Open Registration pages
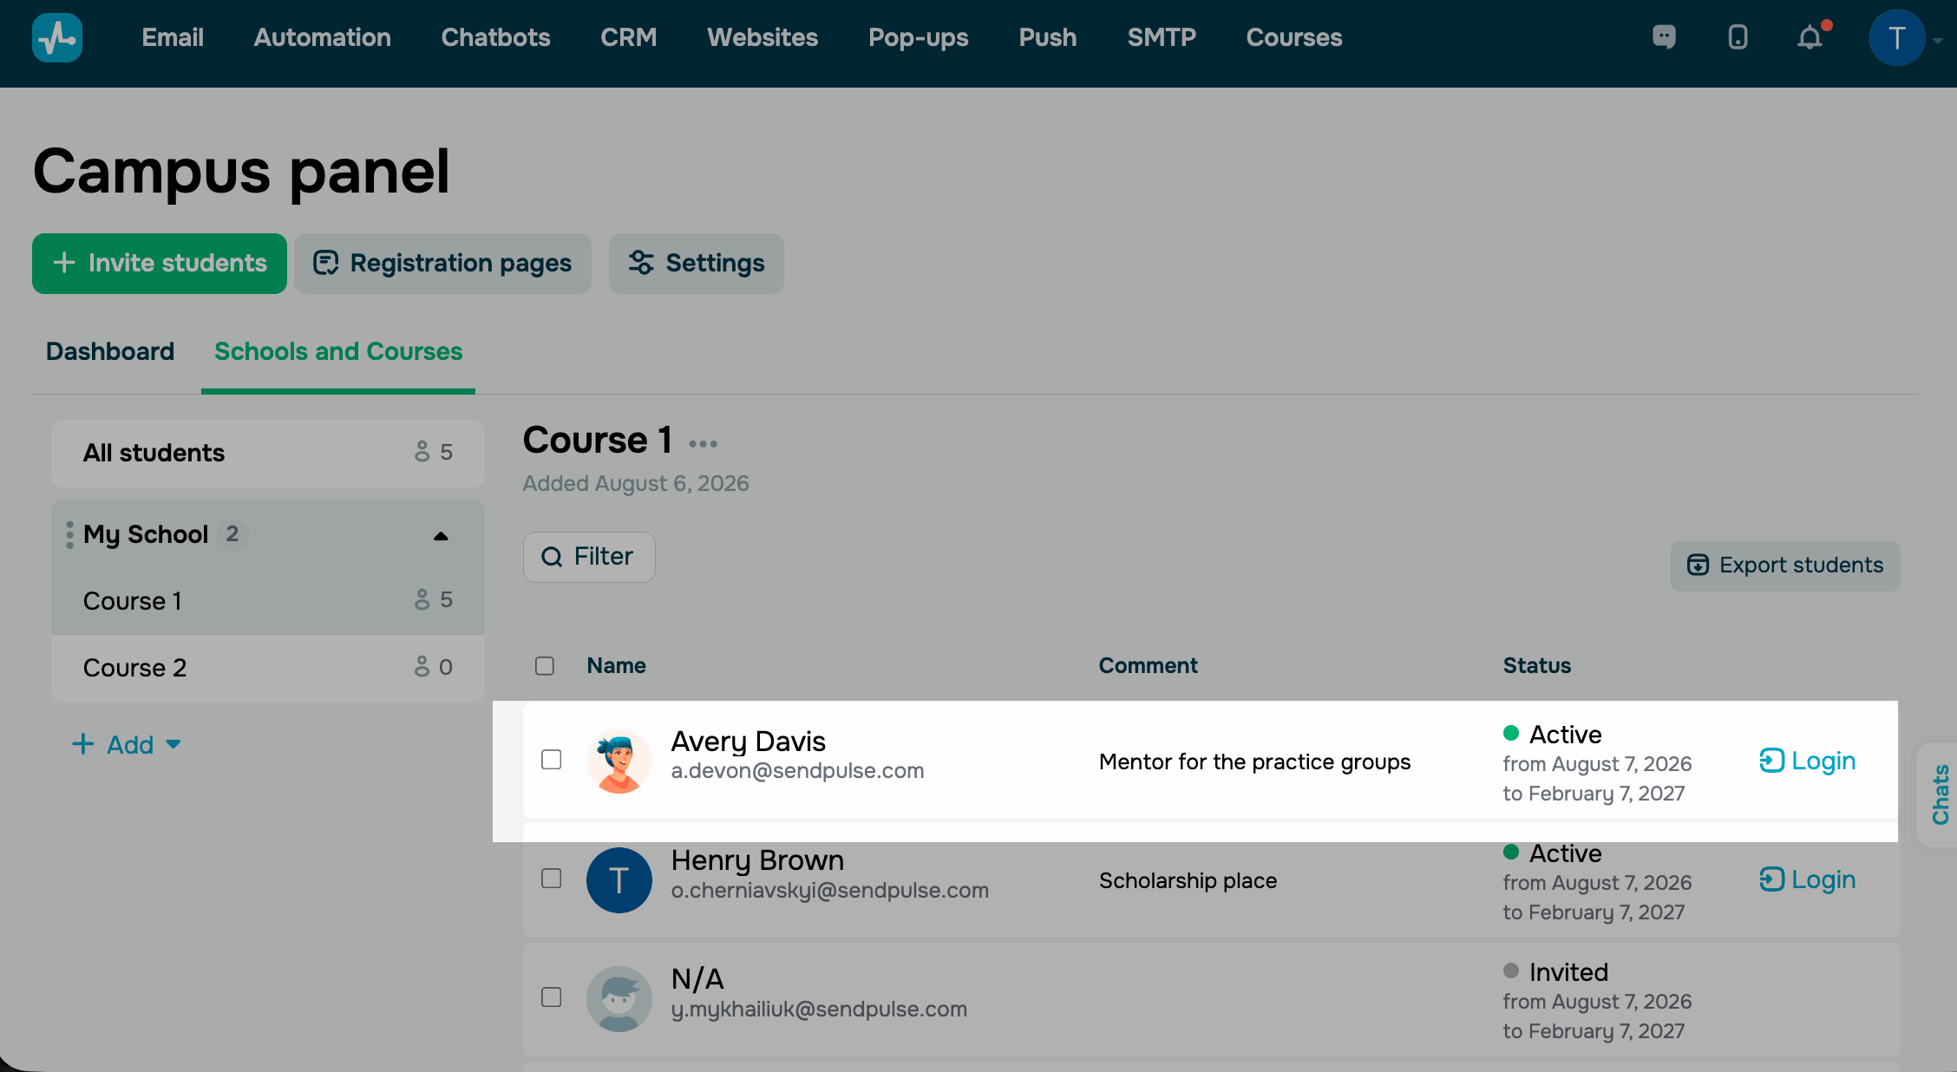The width and height of the screenshot is (1957, 1072). (442, 264)
